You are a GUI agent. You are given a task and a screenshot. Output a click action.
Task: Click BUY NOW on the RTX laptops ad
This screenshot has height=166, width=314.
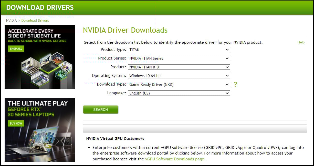tap(16, 123)
